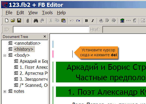Select the notes tree item

coord(19,91)
